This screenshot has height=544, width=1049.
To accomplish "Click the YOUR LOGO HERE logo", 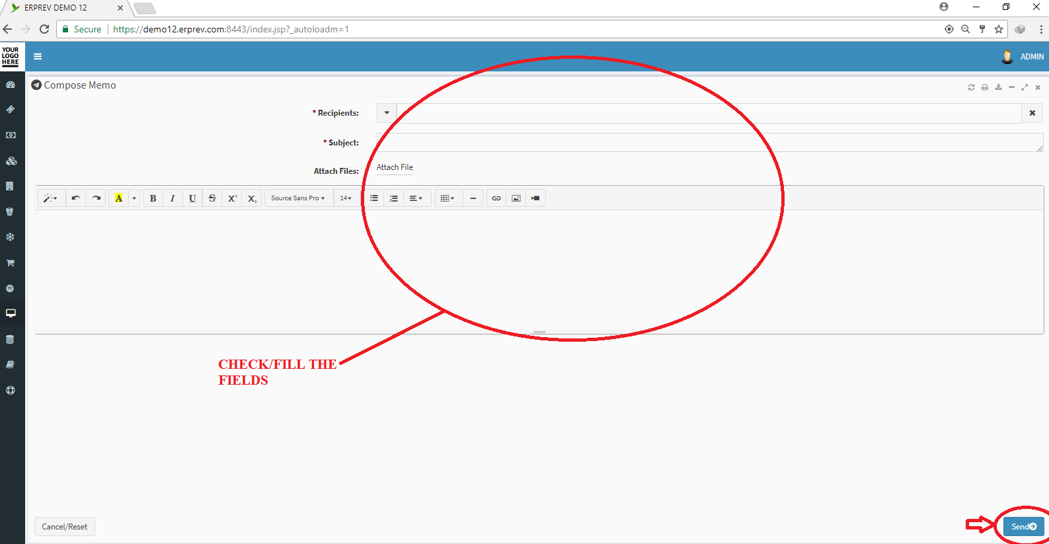I will (11, 56).
